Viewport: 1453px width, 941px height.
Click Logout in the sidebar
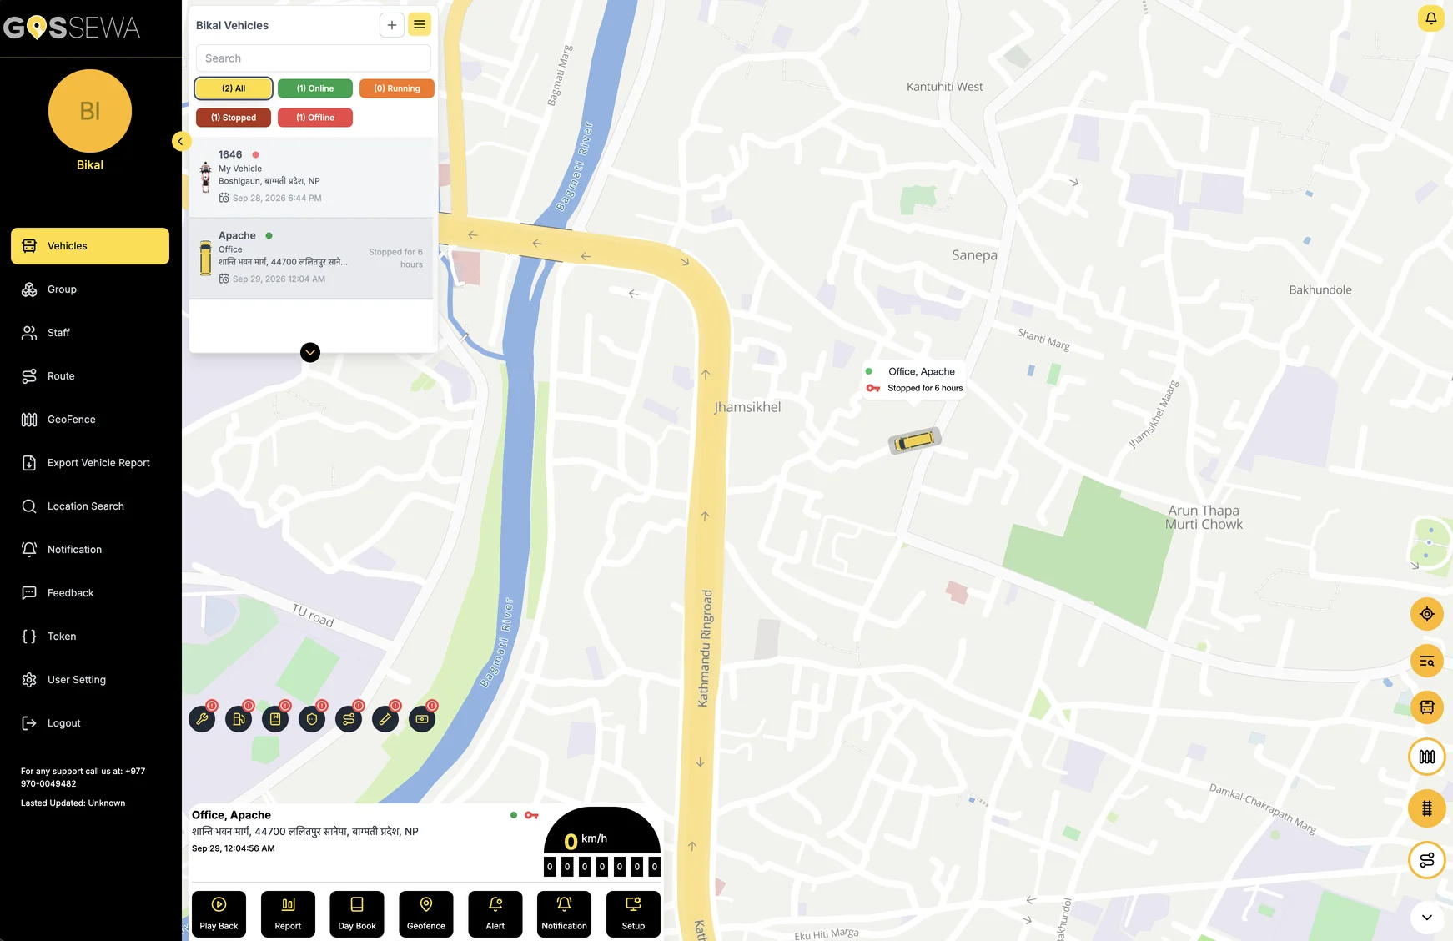coord(90,723)
